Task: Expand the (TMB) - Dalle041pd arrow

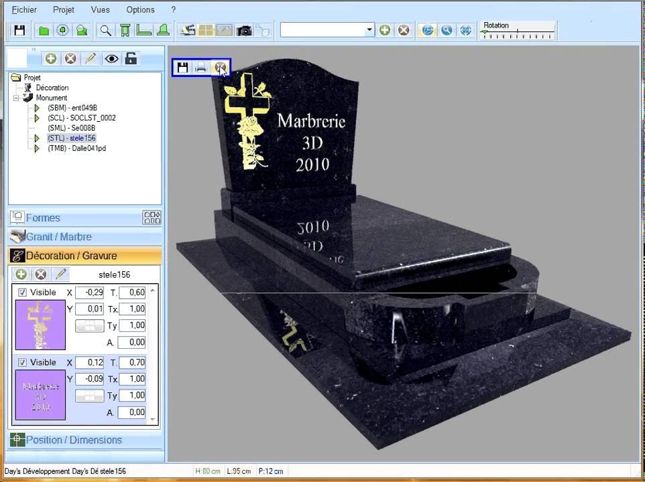Action: [37, 148]
